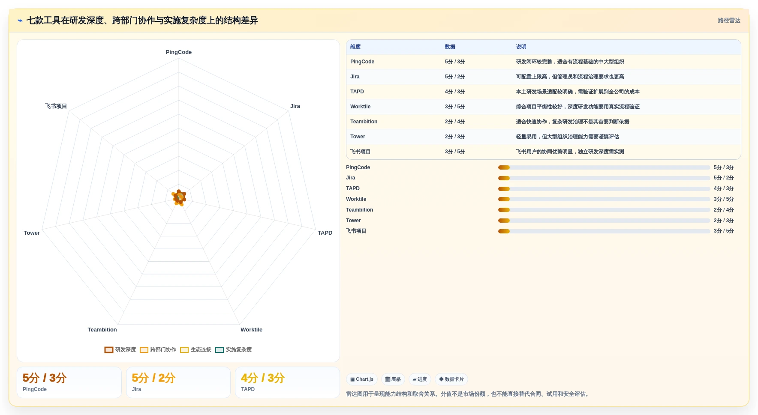Toggle the 实施复杂度 legend swatch

220,350
